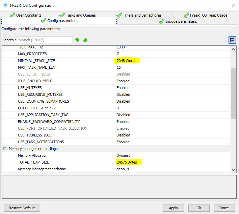239x214 pixels.
Task: Click the scrollbar up arrow
Action: coord(233,49)
